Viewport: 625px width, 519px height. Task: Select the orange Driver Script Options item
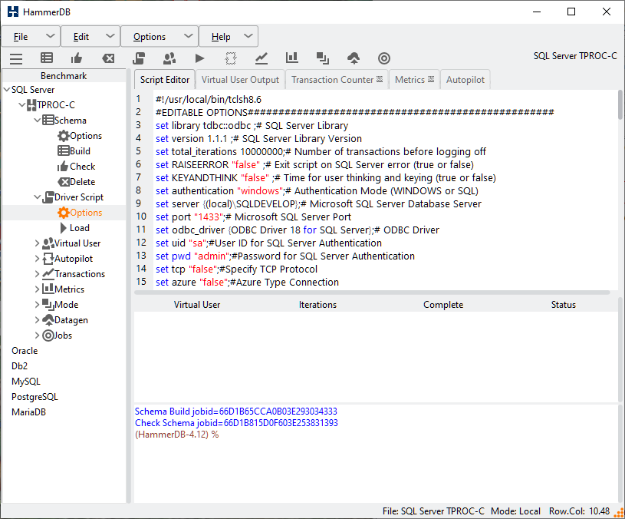tap(80, 213)
